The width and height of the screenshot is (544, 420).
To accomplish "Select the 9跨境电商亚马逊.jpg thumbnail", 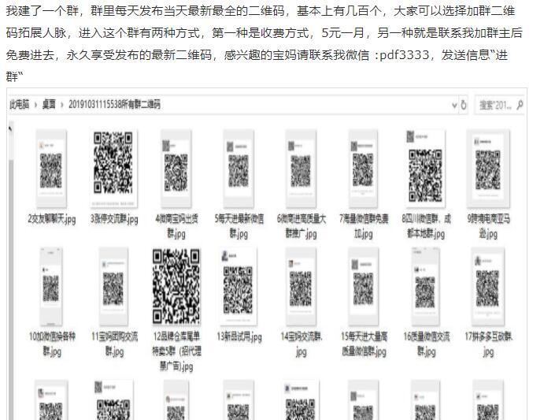I will [488, 169].
